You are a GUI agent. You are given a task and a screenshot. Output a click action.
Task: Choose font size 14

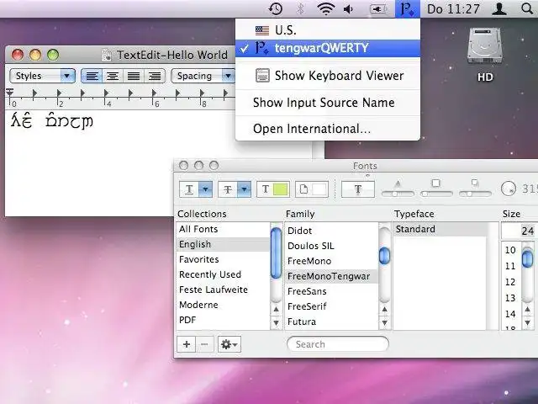tap(510, 314)
